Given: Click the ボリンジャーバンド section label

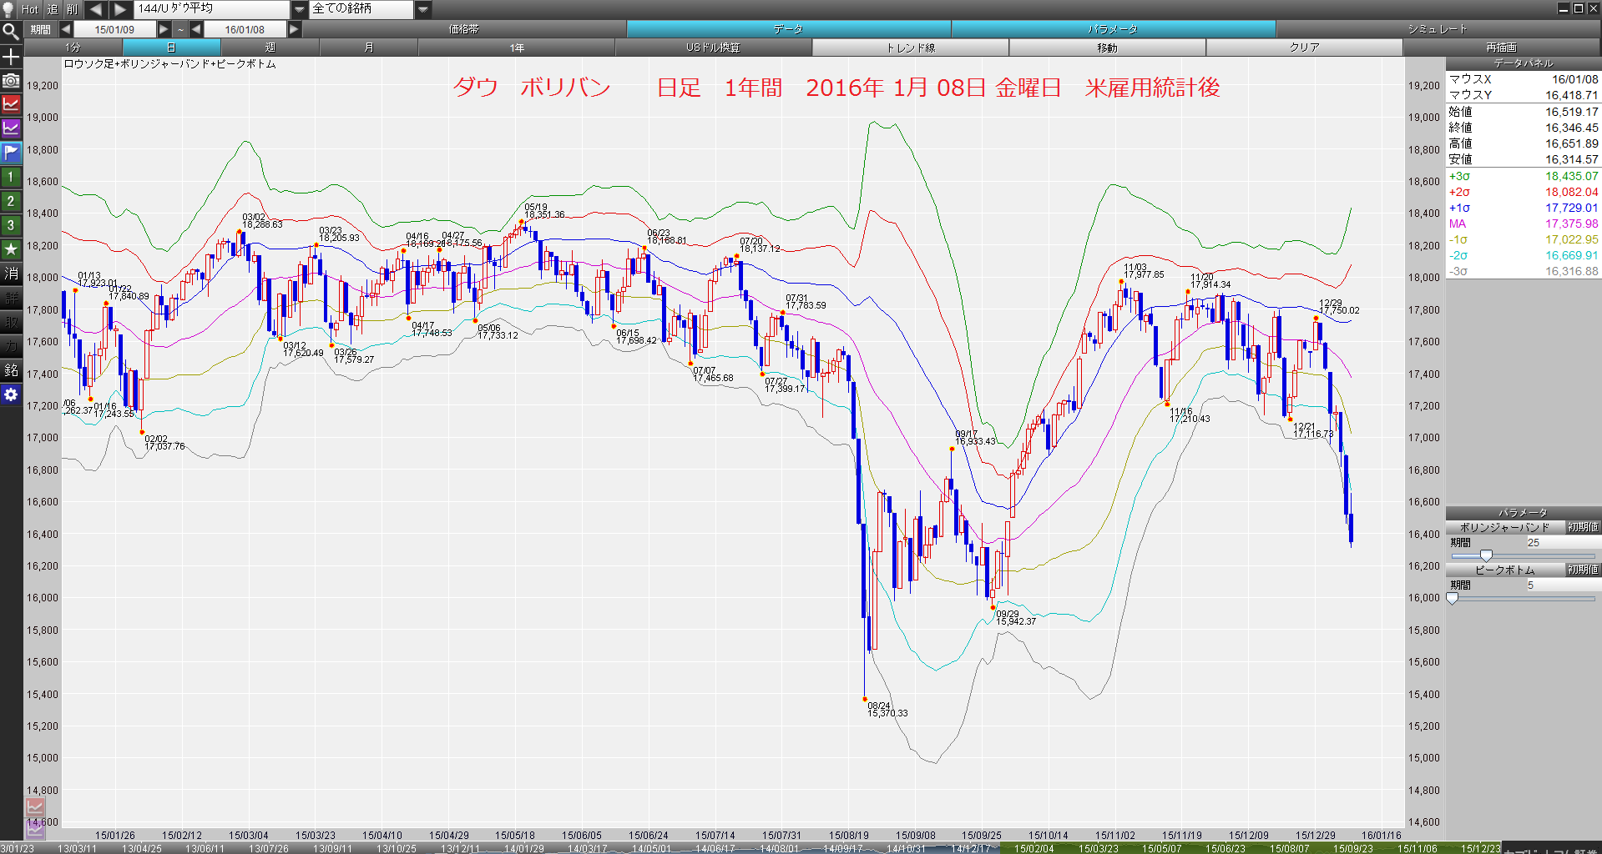Looking at the screenshot, I should tap(1505, 527).
